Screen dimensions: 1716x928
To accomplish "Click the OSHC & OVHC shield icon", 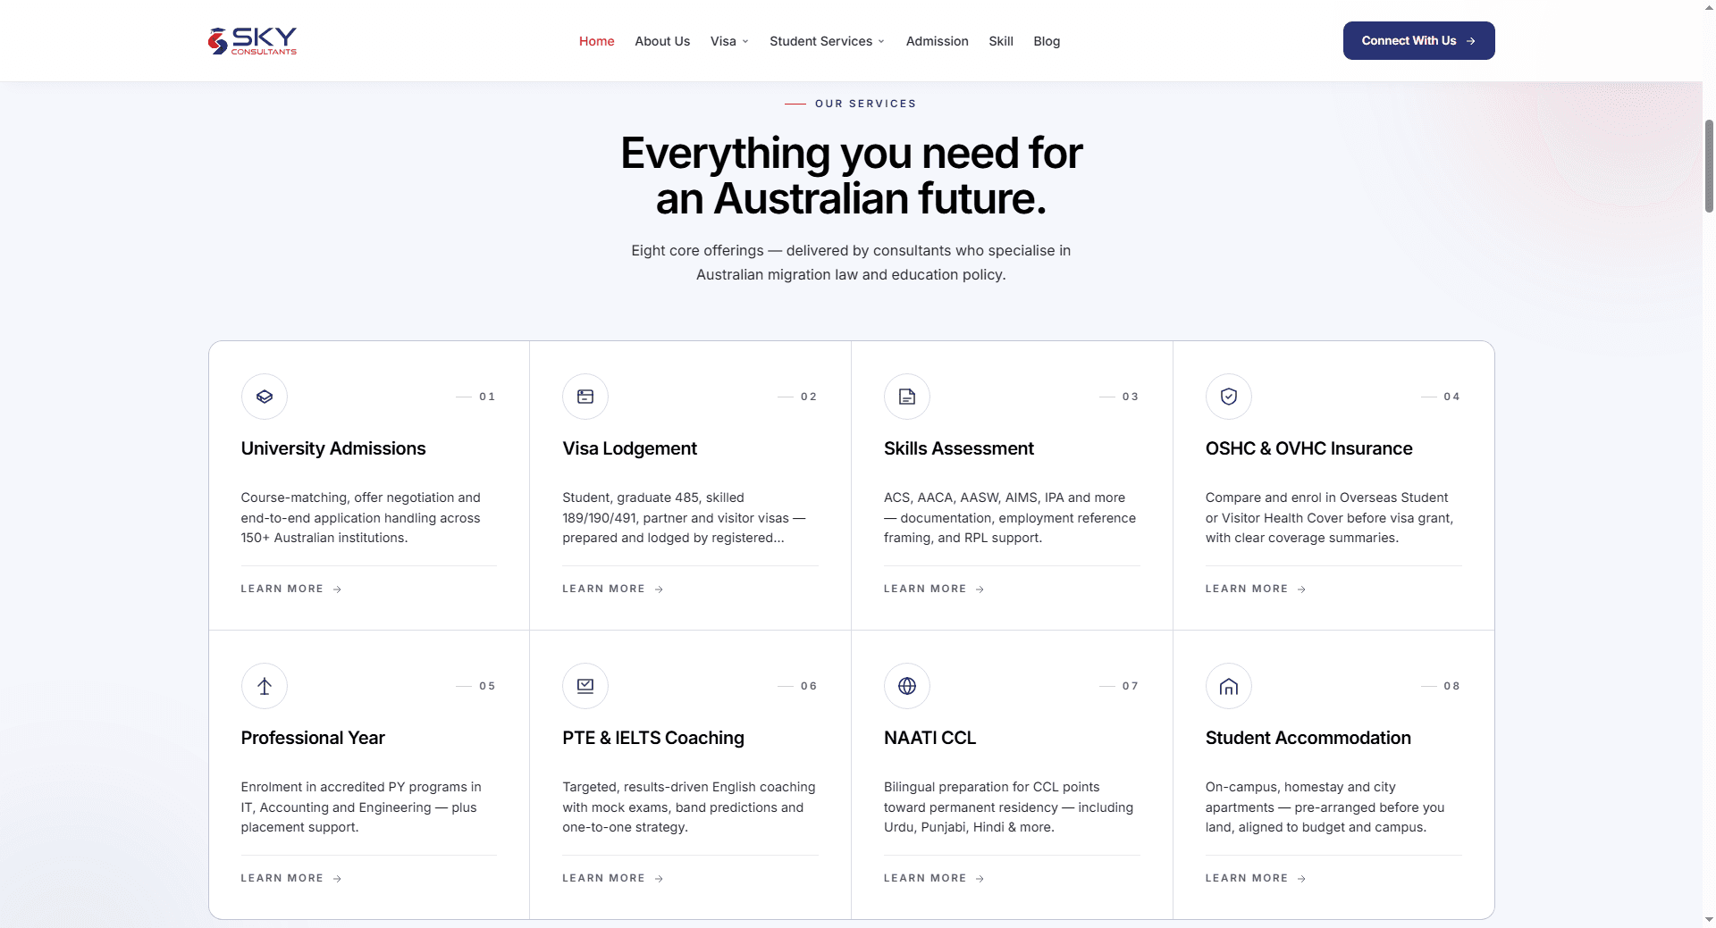I will tap(1229, 397).
